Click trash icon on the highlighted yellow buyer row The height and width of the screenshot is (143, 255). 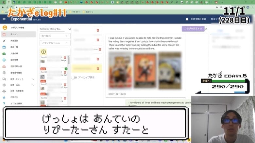tap(98, 69)
